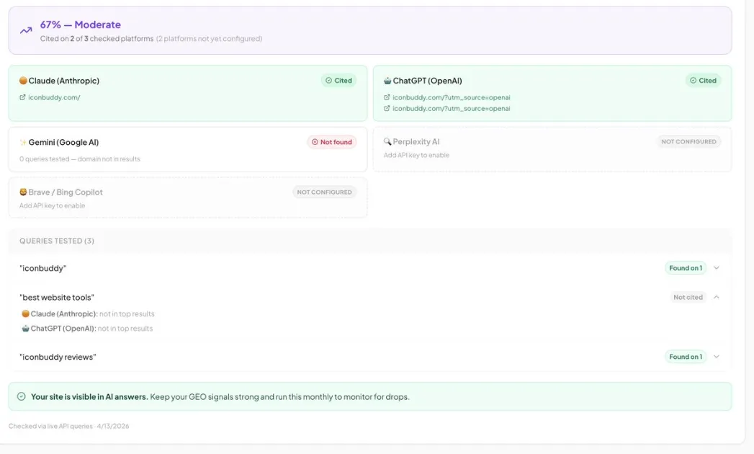Click Your site is visible in AI answers text
This screenshot has height=454, width=754.
(89, 396)
